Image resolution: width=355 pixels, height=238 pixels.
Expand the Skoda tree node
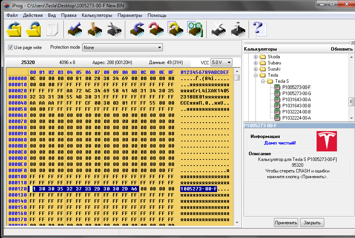point(255,57)
